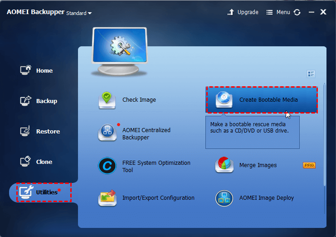
Task: Click the AOMEI Image Deploy icon
Action: 224,198
